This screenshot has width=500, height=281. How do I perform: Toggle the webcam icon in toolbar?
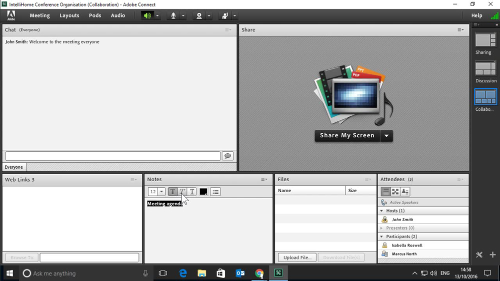click(x=199, y=15)
